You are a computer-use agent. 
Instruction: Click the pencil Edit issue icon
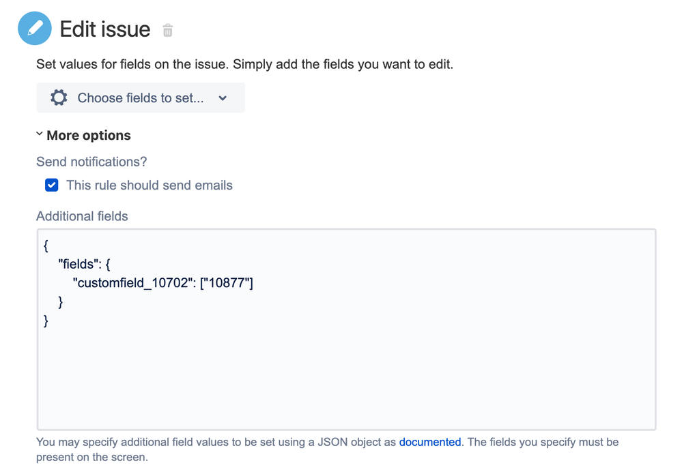tap(34, 28)
